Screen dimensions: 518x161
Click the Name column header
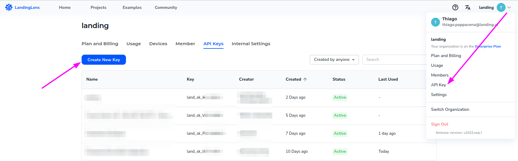pos(92,79)
